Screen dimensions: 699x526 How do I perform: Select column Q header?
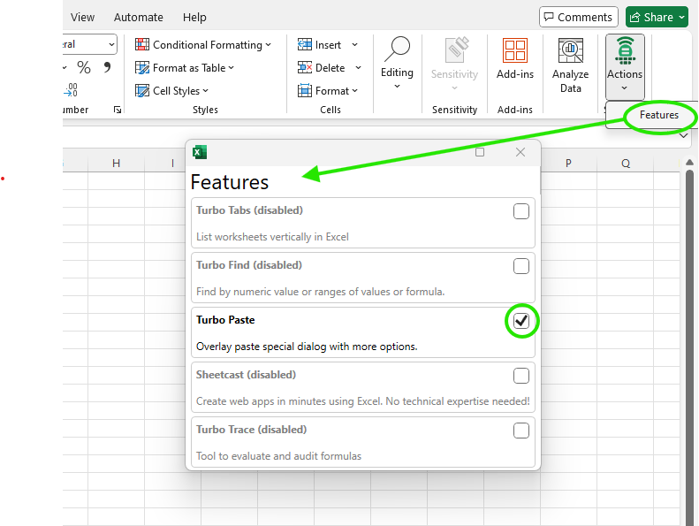point(626,164)
